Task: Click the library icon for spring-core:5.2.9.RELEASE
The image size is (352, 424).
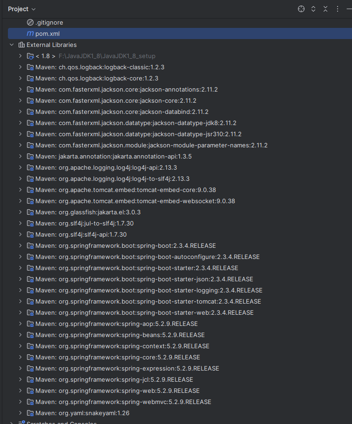Action: click(x=30, y=358)
